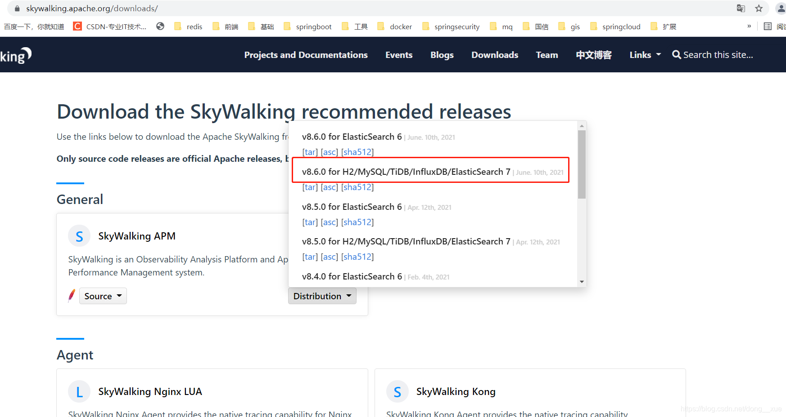Screen dimensions: 786x417
Task: Open the reading list icon
Action: tap(768, 27)
